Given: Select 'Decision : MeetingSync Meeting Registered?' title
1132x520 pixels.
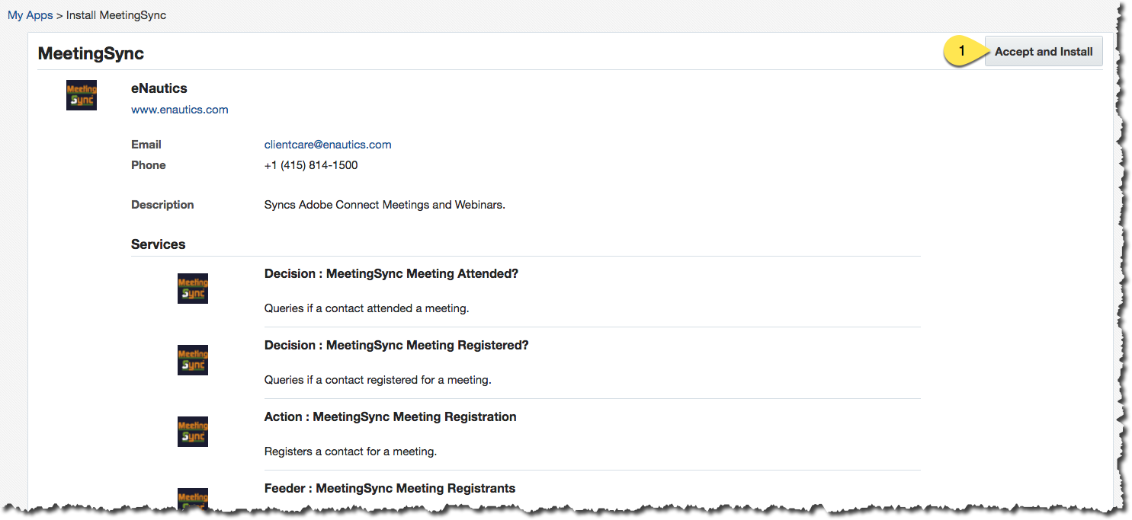Looking at the screenshot, I should pyautogui.click(x=396, y=346).
